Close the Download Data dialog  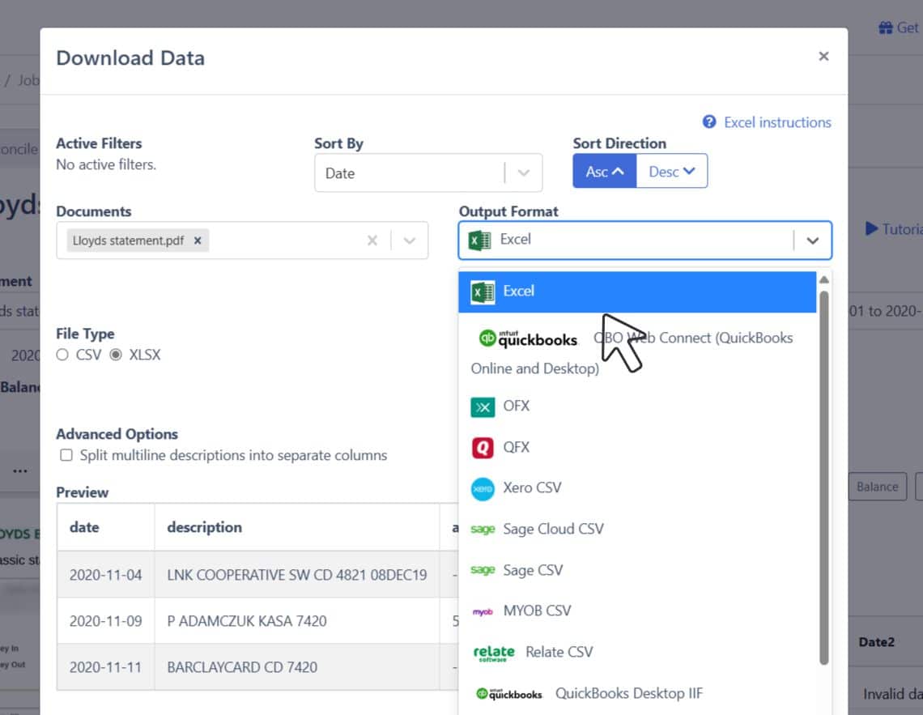point(823,57)
